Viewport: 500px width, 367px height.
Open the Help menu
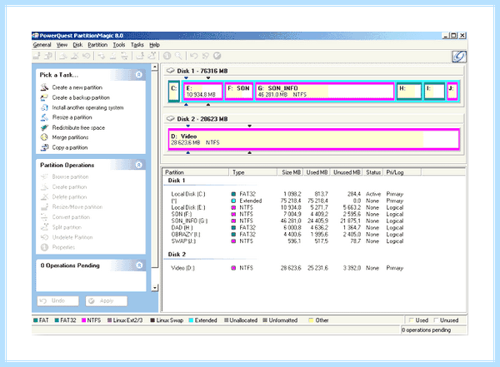pos(154,45)
